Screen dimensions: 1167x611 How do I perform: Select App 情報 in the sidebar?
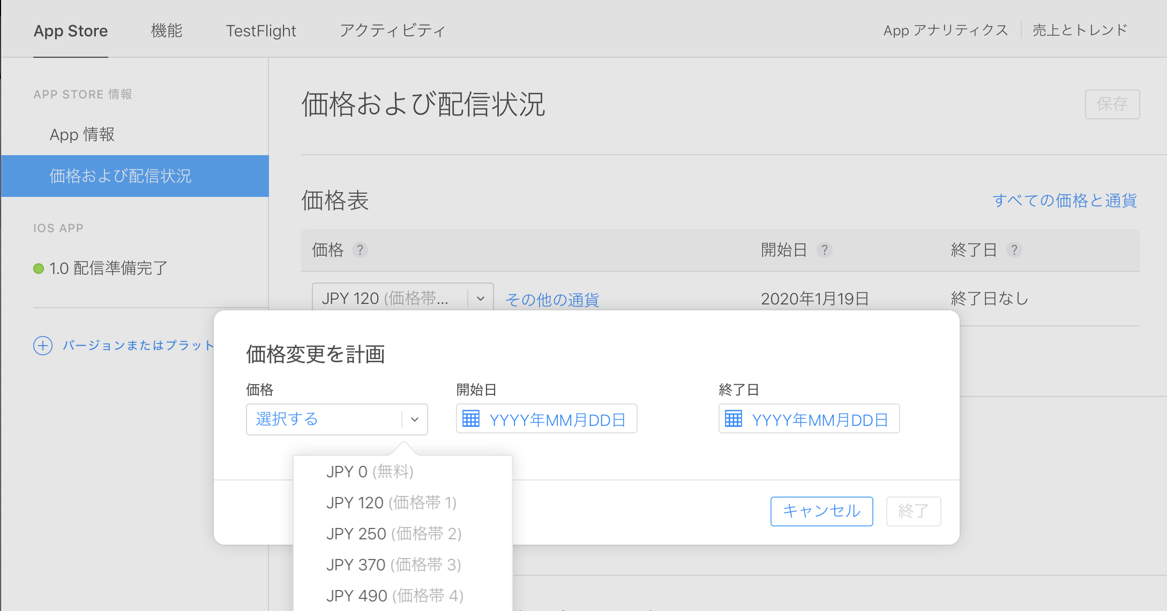pos(81,134)
